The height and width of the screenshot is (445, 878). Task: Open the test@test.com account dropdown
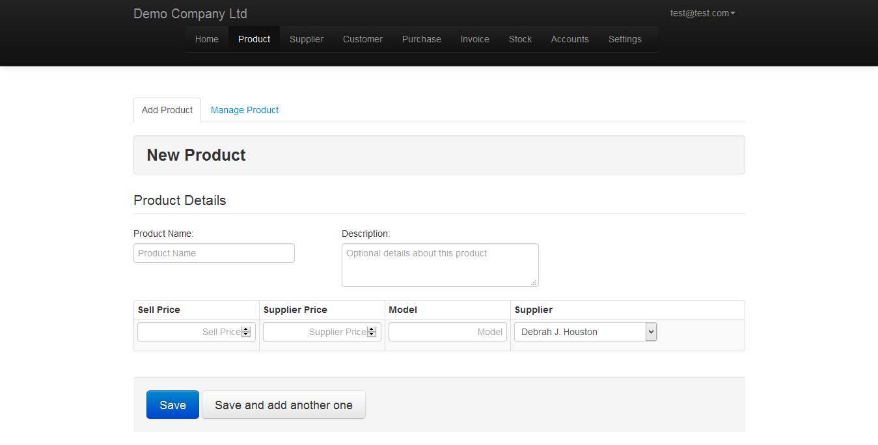pyautogui.click(x=702, y=13)
